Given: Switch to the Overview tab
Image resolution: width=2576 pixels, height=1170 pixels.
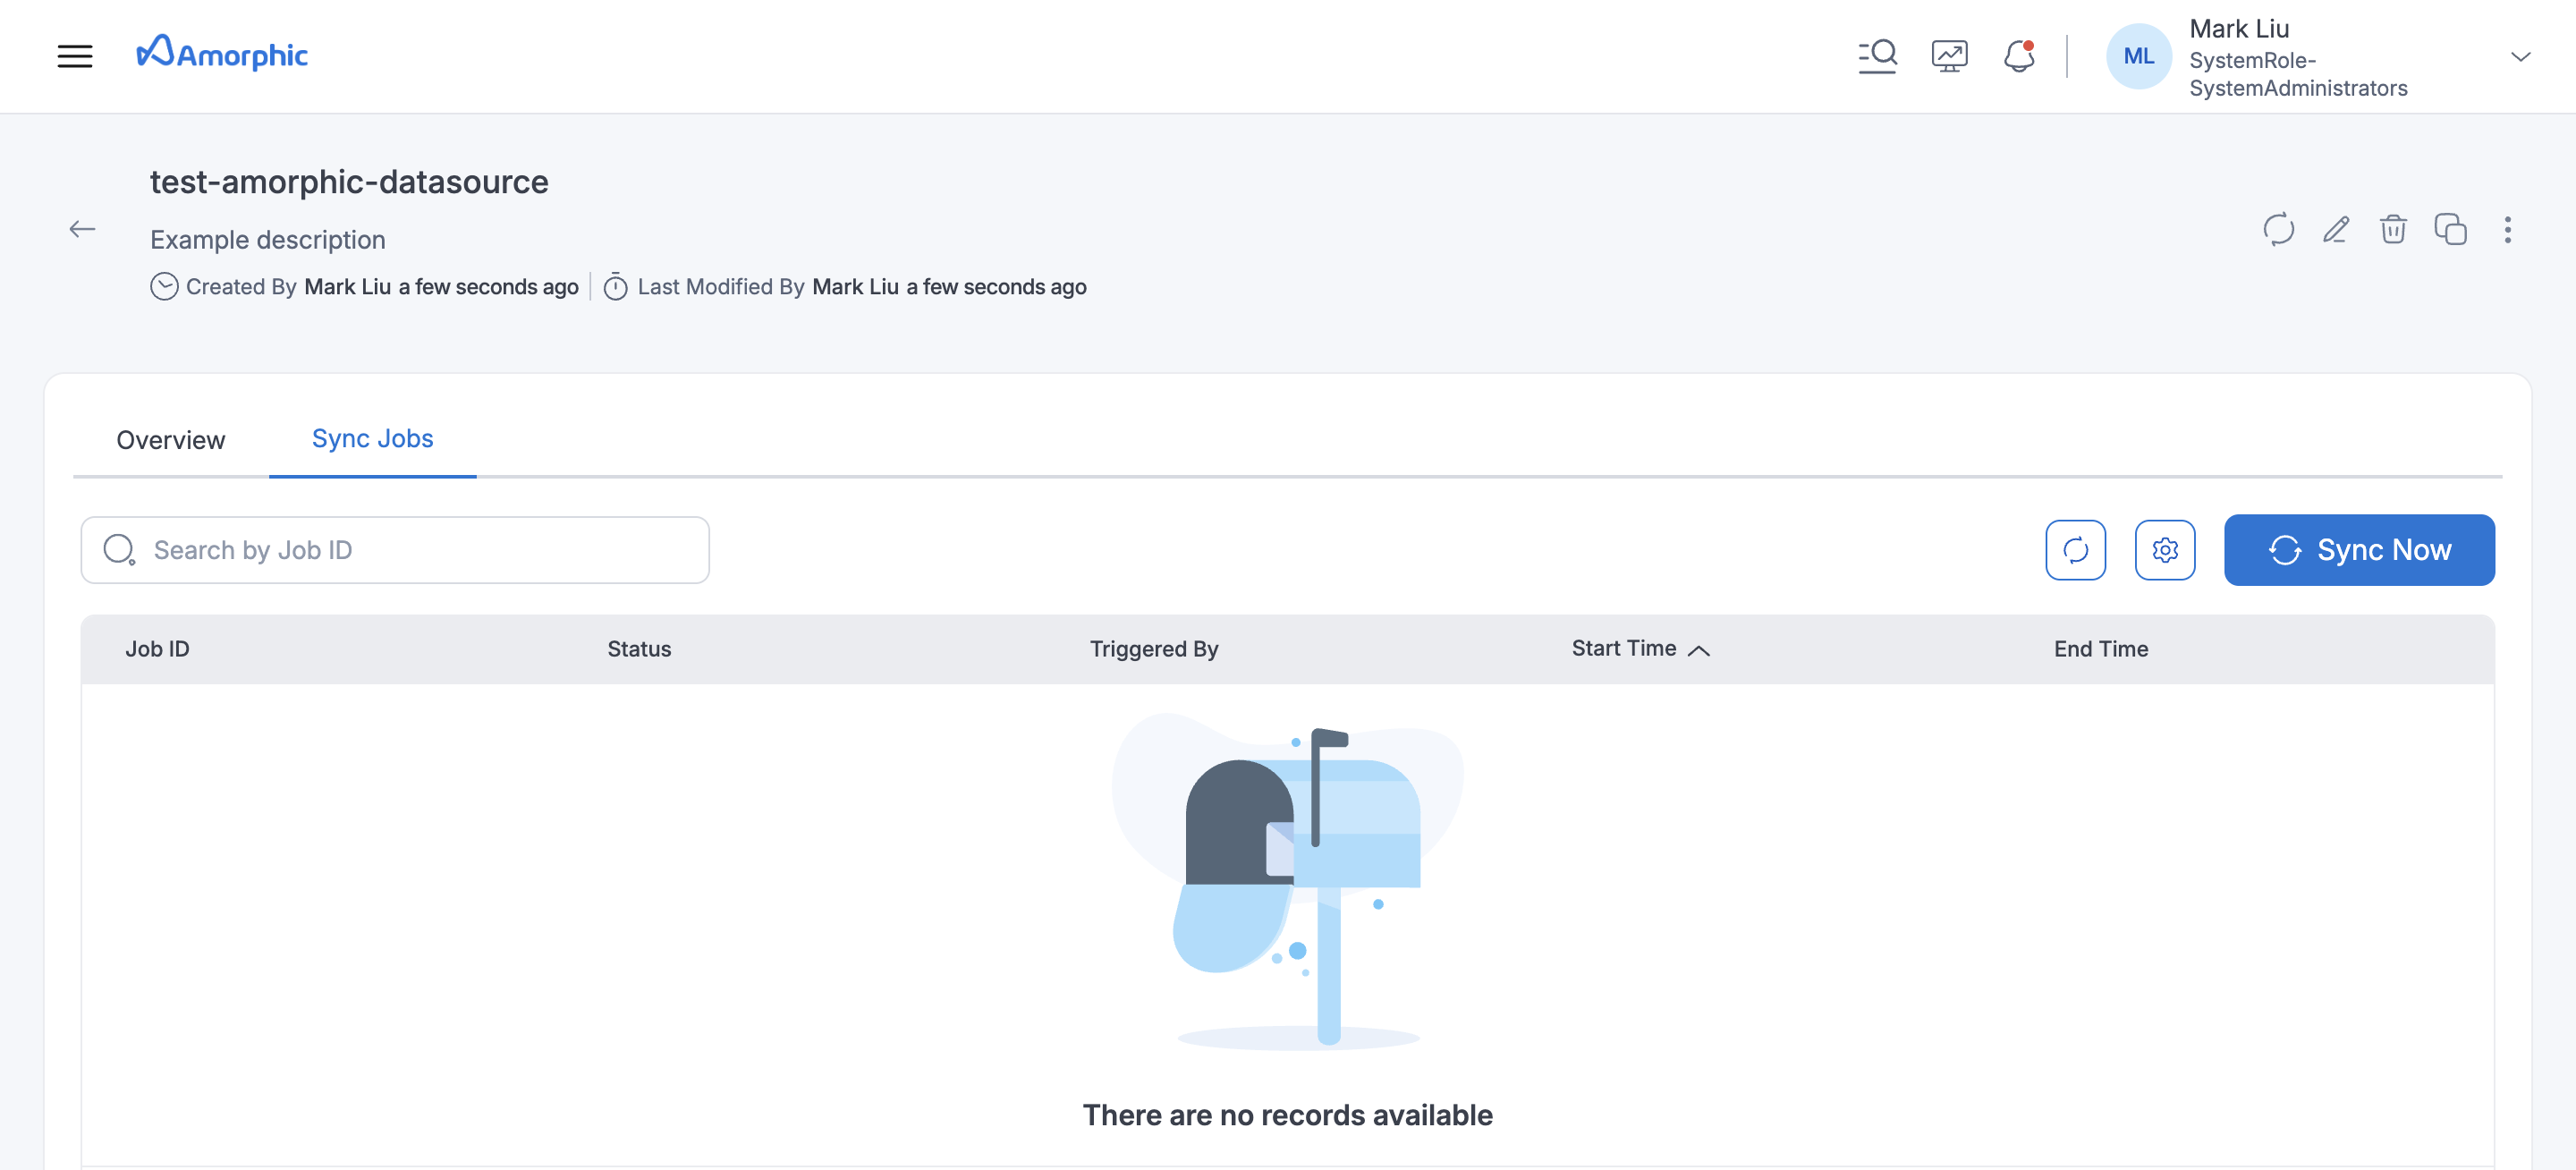Looking at the screenshot, I should [x=170, y=440].
